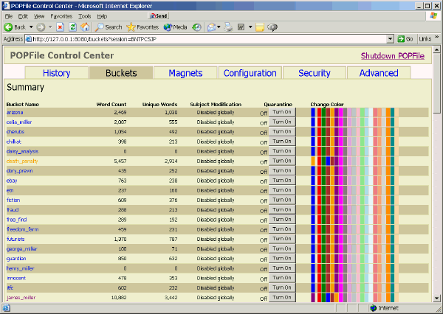443x314 pixels.
Task: Turn On quarantine for james_miller bucket
Action: (x=282, y=297)
